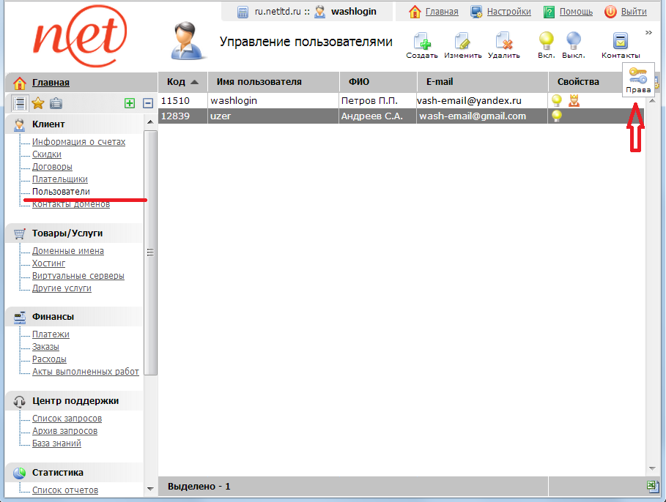
Task: Click the Создать (create user) icon
Action: [421, 42]
